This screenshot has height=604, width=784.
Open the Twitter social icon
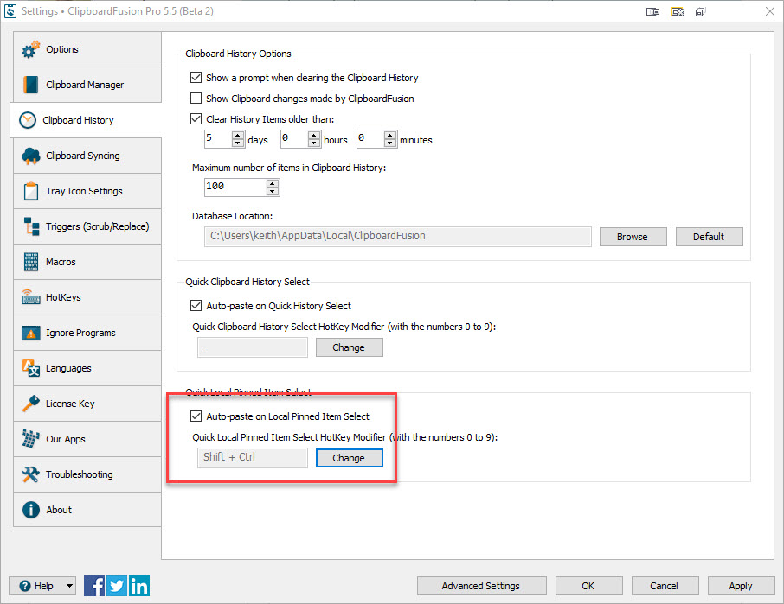click(117, 586)
